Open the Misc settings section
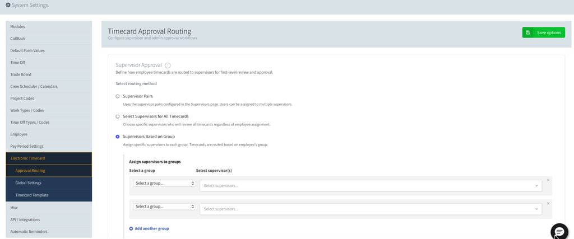 [49, 208]
